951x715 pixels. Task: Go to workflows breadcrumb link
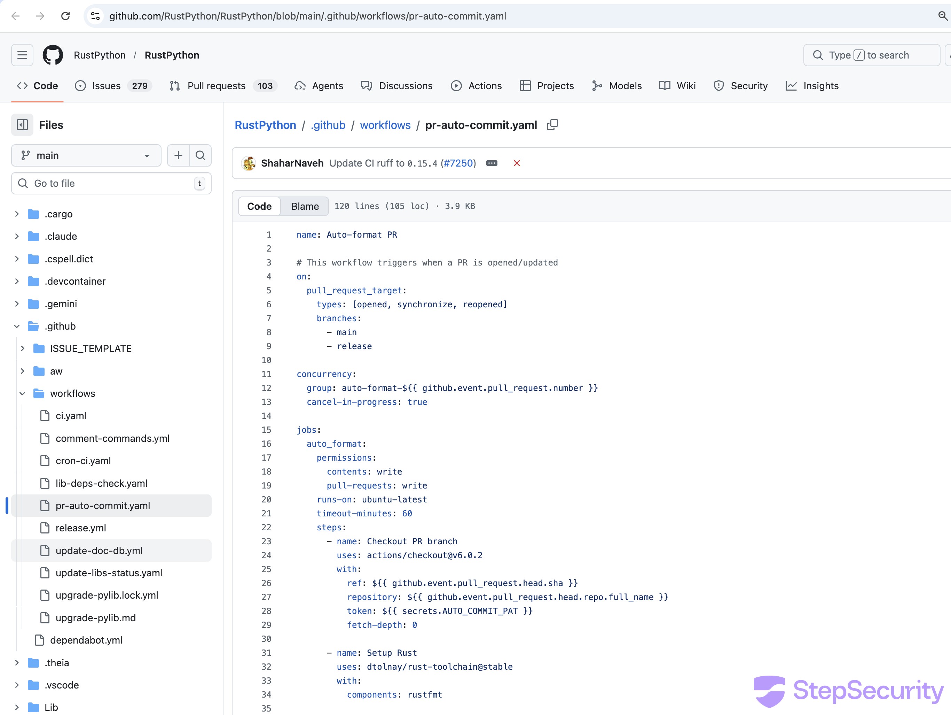point(385,125)
